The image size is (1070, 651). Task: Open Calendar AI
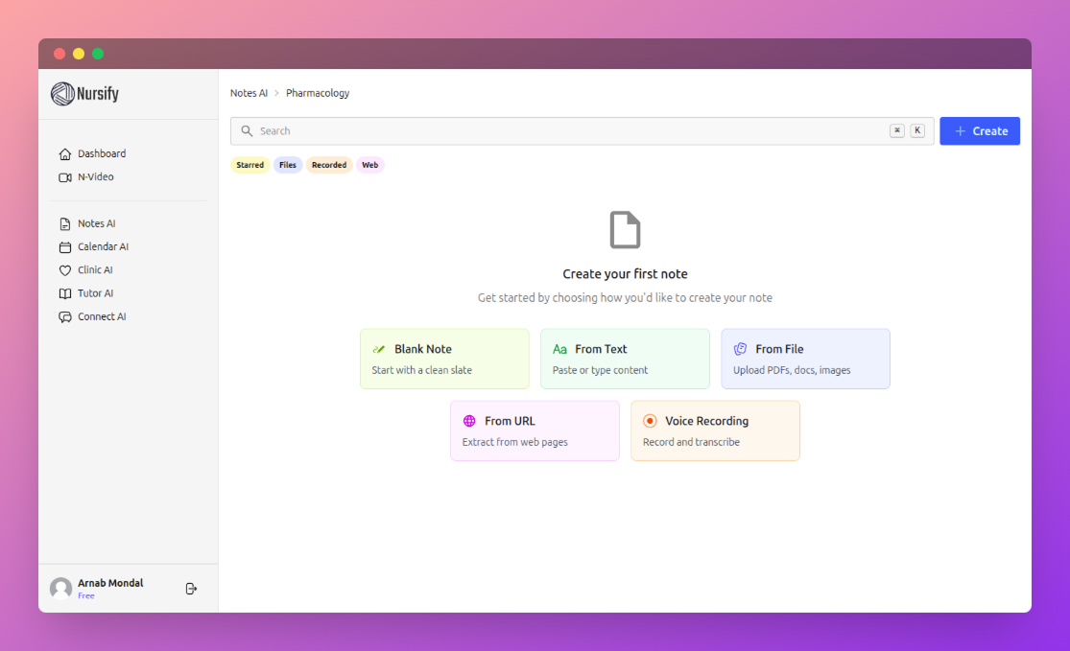(104, 246)
